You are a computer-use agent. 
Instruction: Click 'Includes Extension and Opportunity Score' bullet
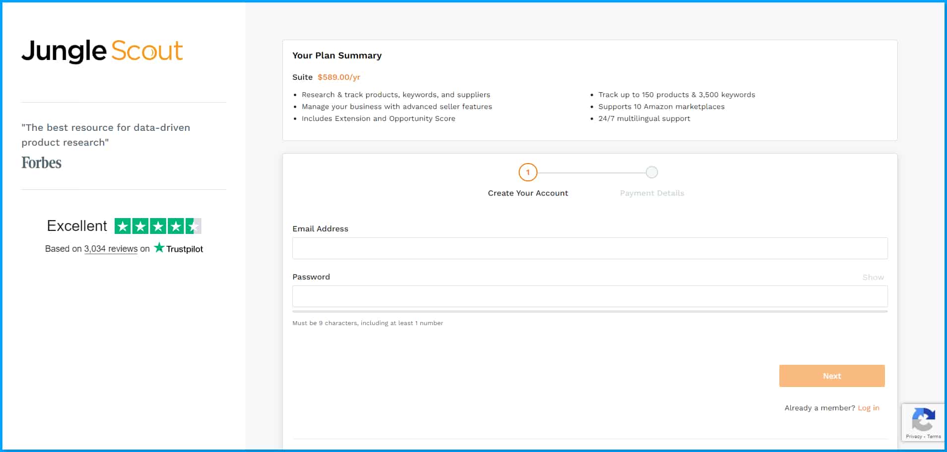pos(378,118)
